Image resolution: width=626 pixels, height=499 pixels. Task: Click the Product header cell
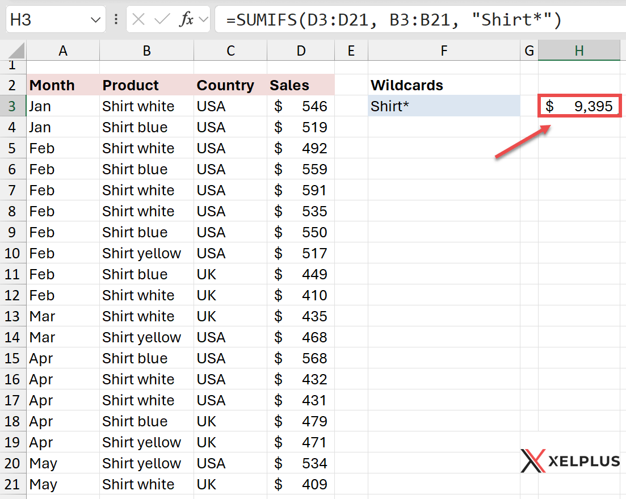click(146, 85)
